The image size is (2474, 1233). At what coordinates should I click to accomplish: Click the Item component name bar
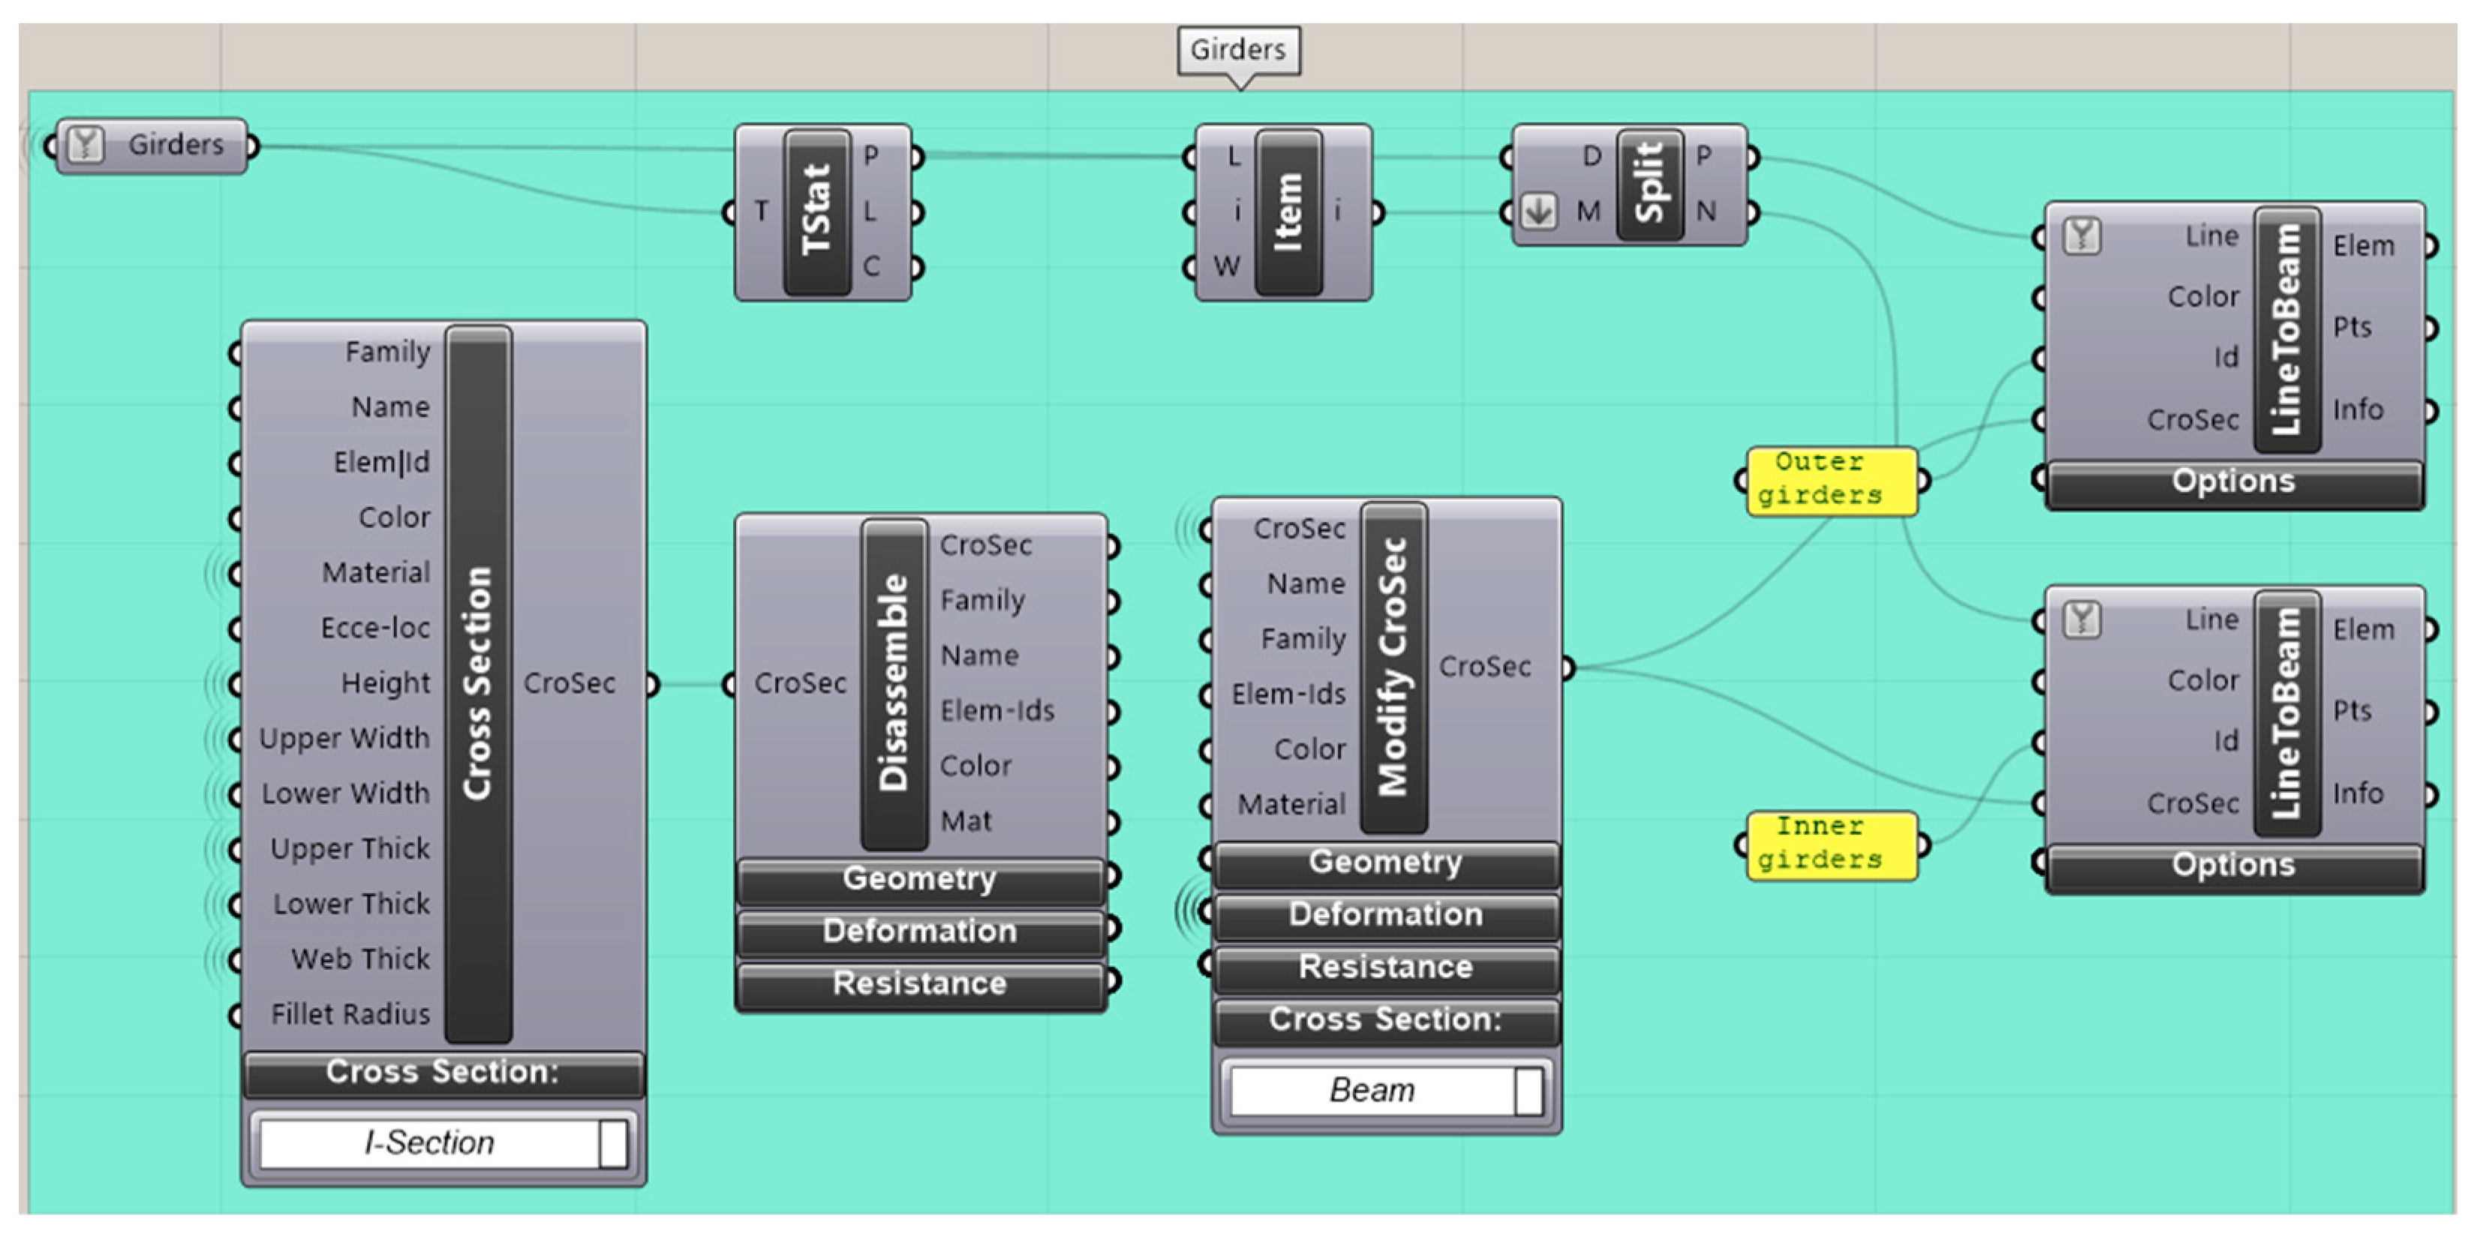[x=1288, y=211]
